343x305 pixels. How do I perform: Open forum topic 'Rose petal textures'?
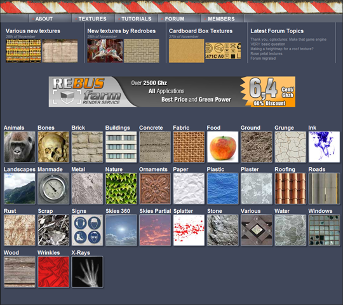tap(266, 53)
